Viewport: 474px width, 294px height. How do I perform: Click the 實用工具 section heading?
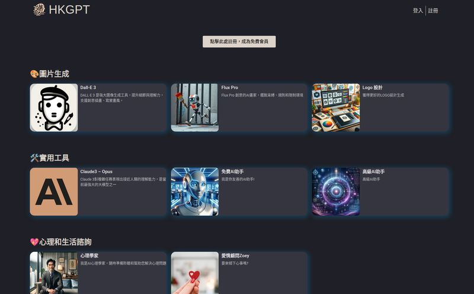[x=54, y=158]
